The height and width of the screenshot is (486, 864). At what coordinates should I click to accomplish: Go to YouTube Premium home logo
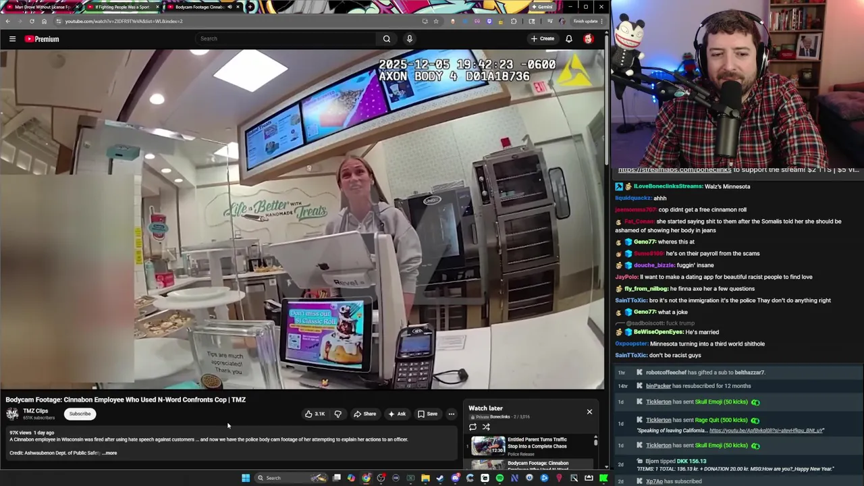(42, 39)
